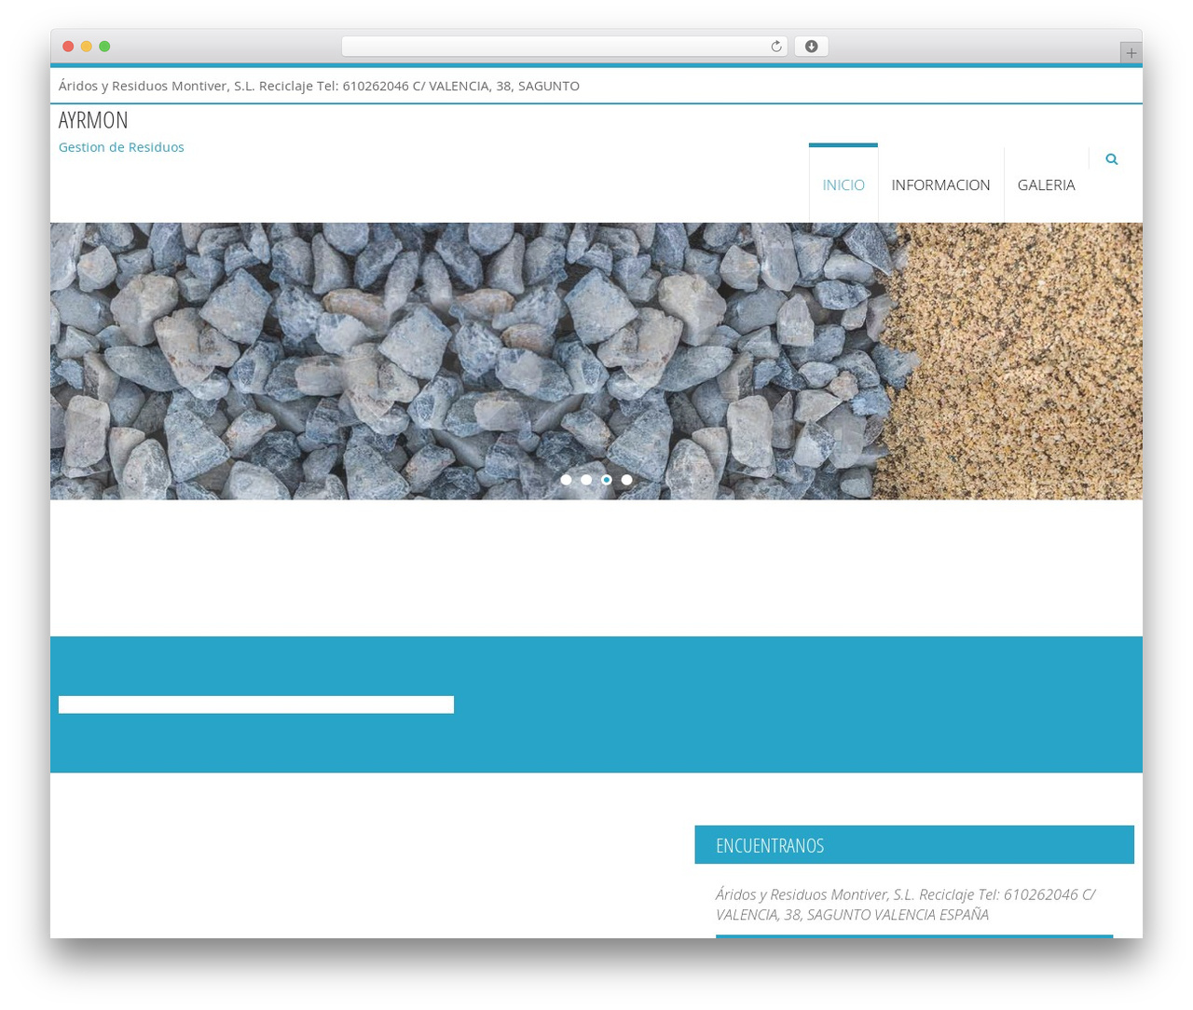Reload the page with the refresh icon
The height and width of the screenshot is (1010, 1193).
775,47
